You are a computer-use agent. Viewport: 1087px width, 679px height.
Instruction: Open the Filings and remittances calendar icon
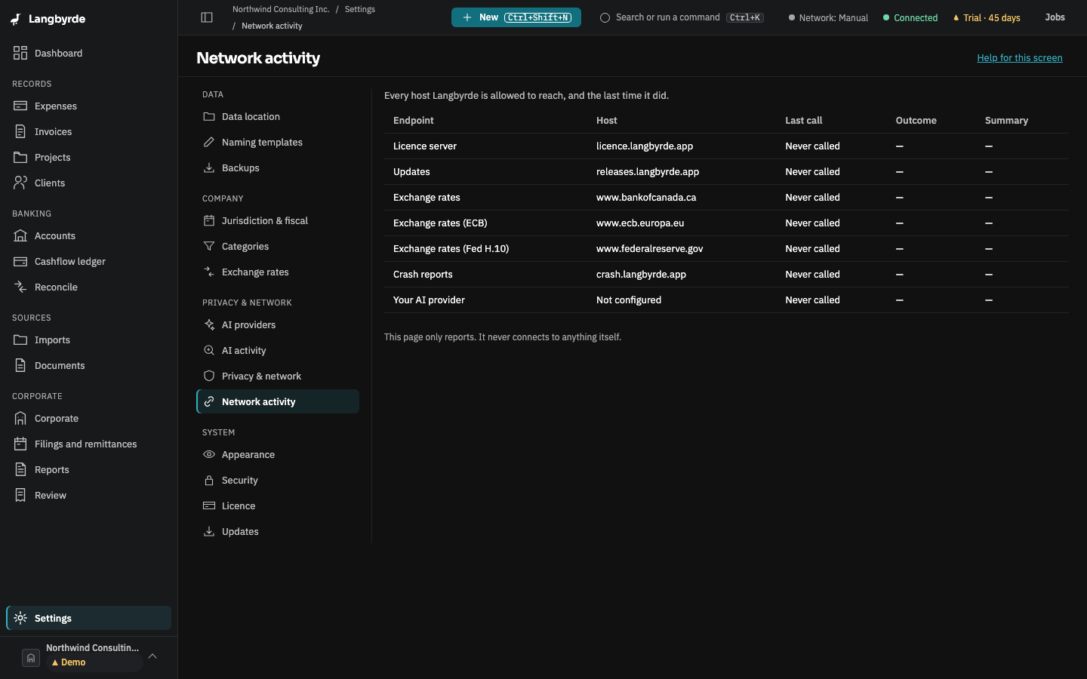pyautogui.click(x=20, y=444)
